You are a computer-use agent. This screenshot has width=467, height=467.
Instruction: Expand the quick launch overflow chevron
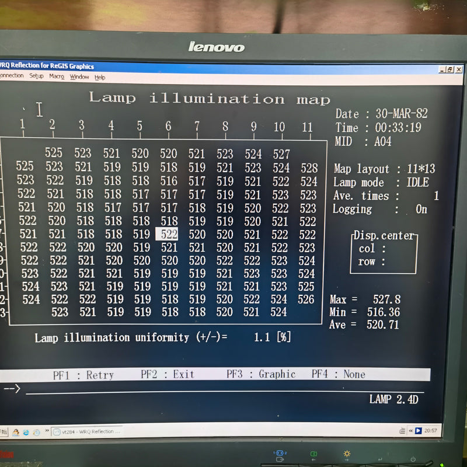[x=47, y=431]
